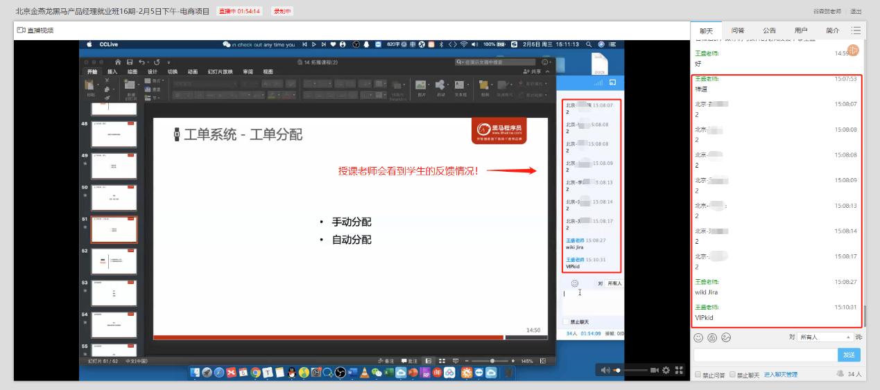Click zoom-in plus beside PowerPoint zoom slider
Viewport: 880px width, 390px height.
pos(513,361)
